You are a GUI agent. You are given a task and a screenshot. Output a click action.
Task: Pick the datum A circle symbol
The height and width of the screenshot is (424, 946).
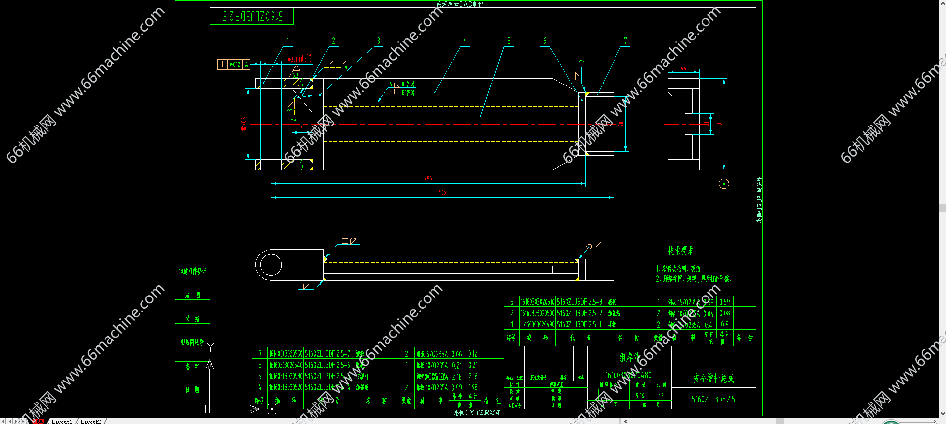point(724,184)
